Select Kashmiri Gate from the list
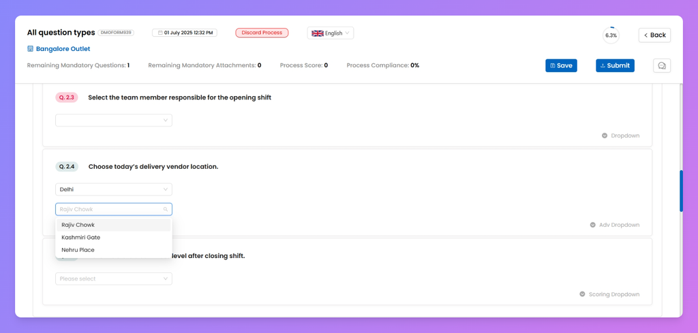This screenshot has width=698, height=333. pos(114,238)
